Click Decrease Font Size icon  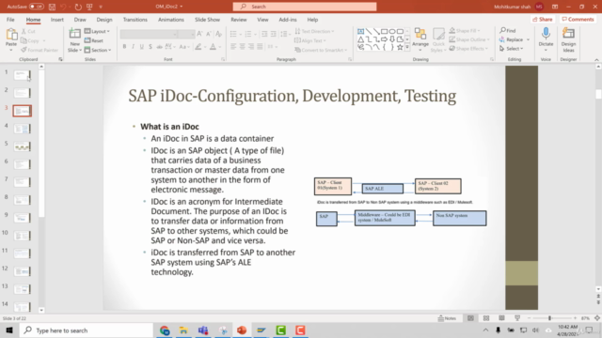pos(209,34)
